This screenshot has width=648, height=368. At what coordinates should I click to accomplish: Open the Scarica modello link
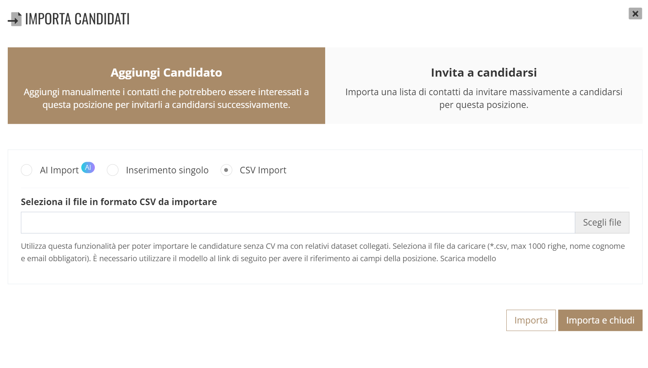pyautogui.click(x=468, y=258)
